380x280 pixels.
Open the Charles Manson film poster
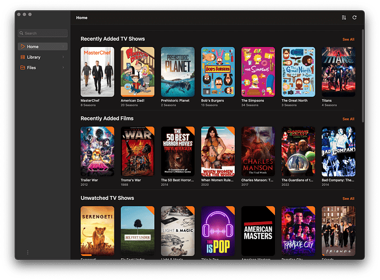(258, 151)
